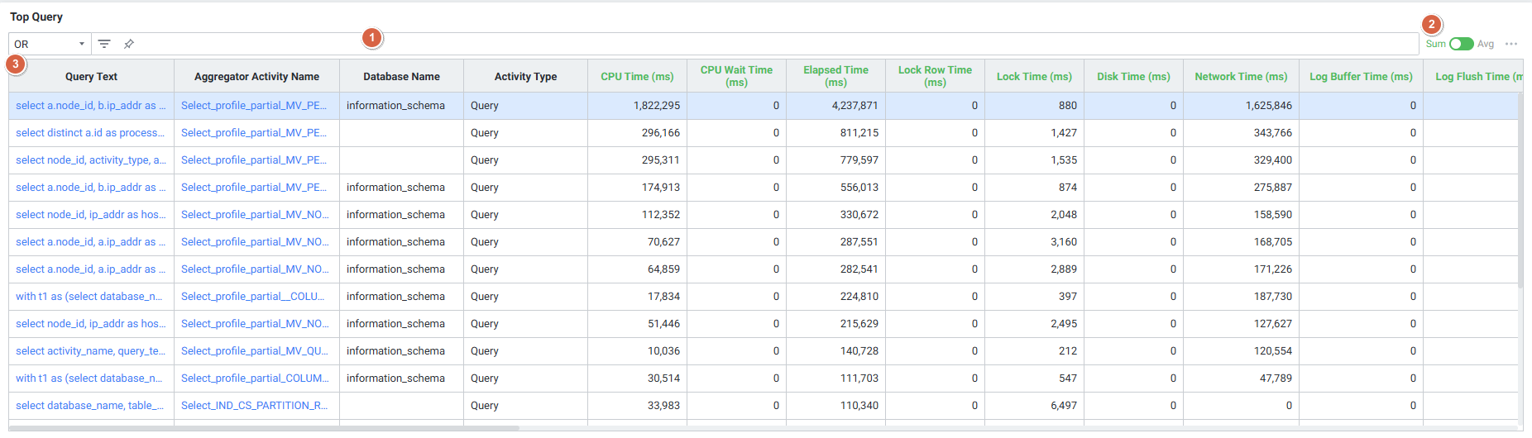Click the red callout badge numbered 3
The image size is (1532, 438).
click(15, 64)
